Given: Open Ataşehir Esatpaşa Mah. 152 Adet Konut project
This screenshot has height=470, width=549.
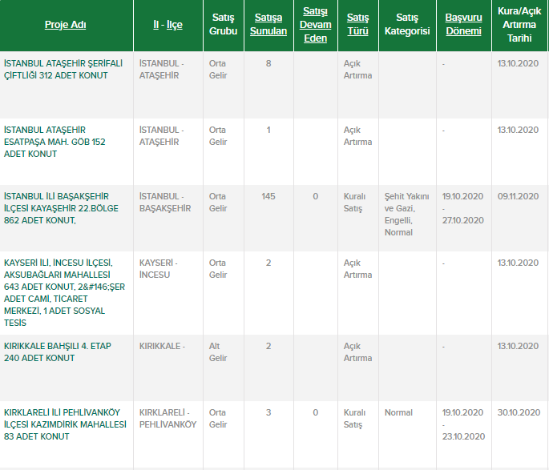Looking at the screenshot, I should 54,141.
